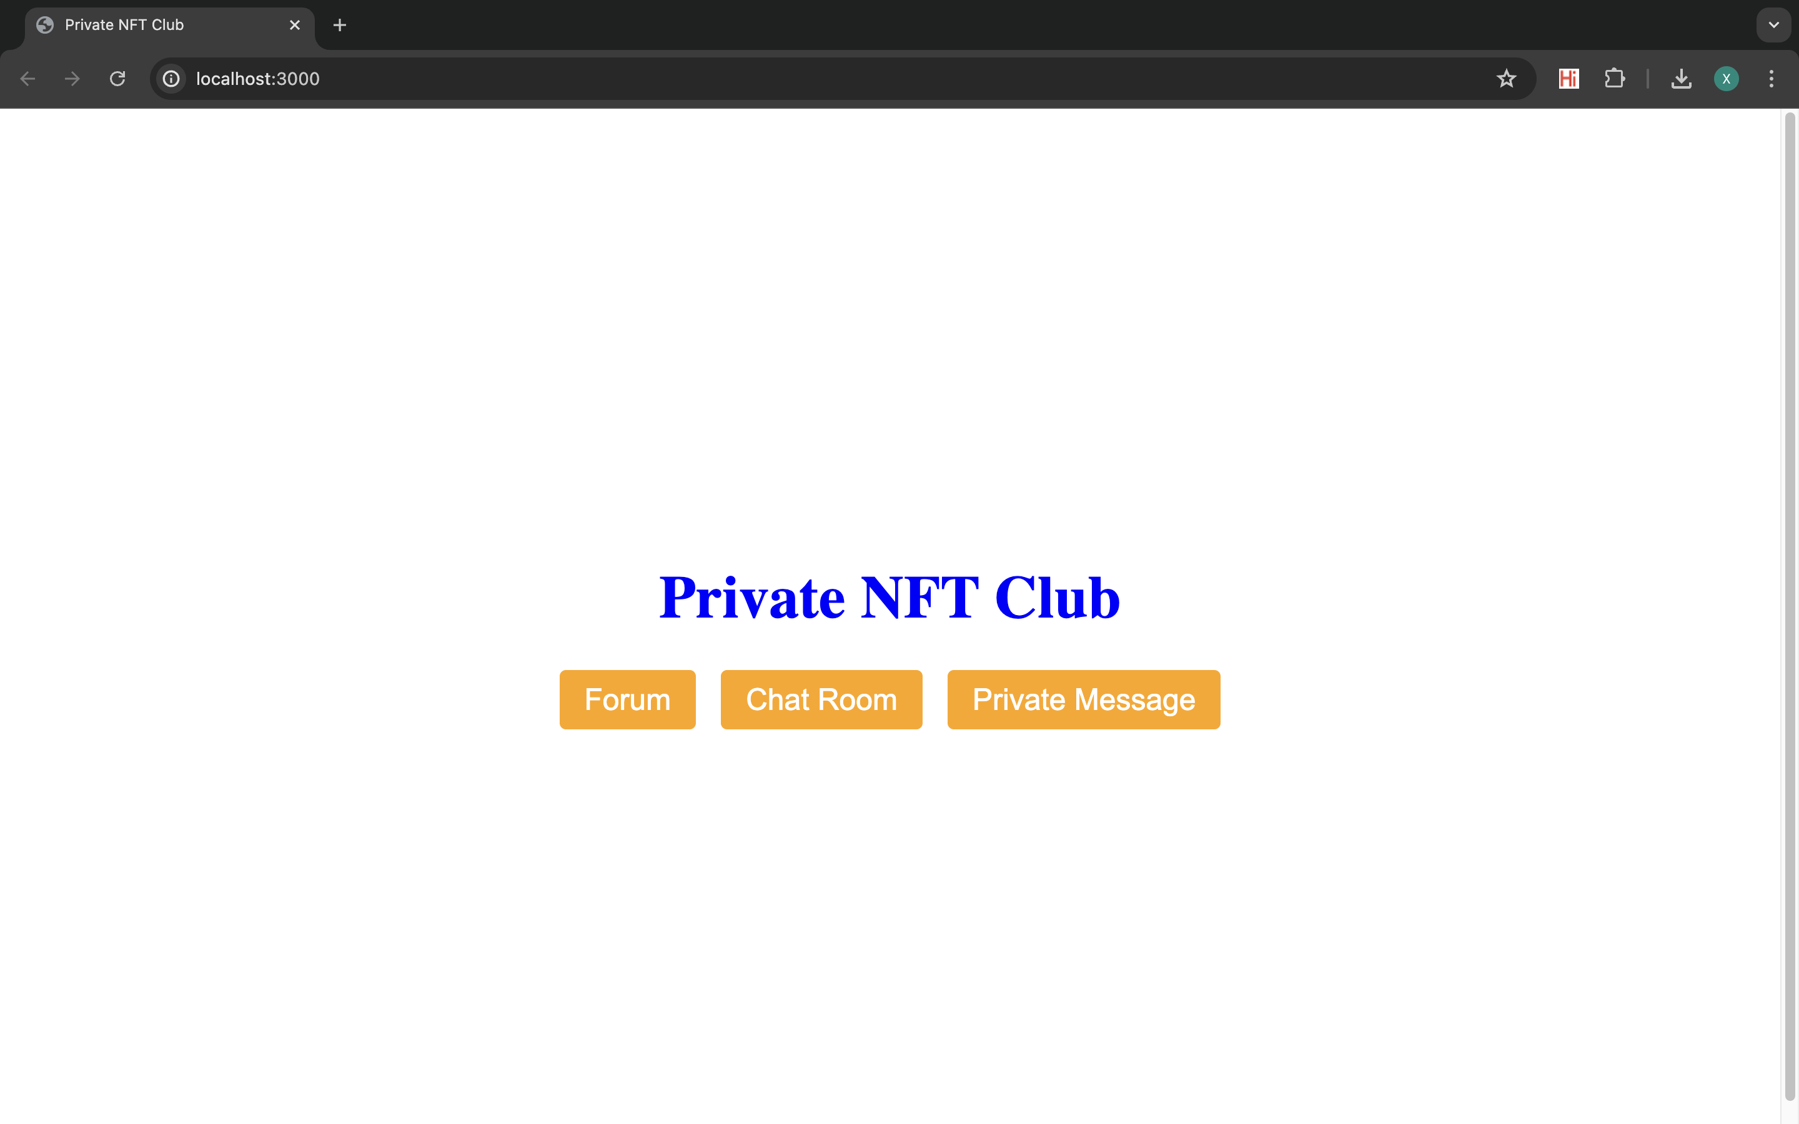Click the Private NFT Club page title

[888, 596]
